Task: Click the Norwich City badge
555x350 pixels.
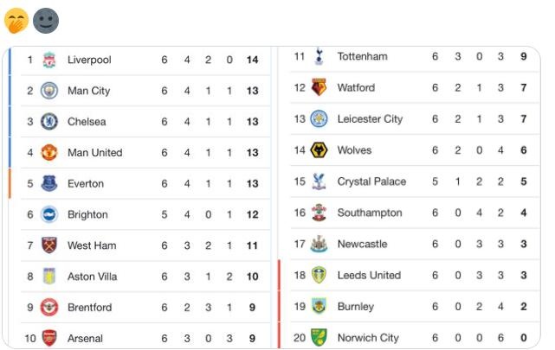Action: [x=319, y=337]
